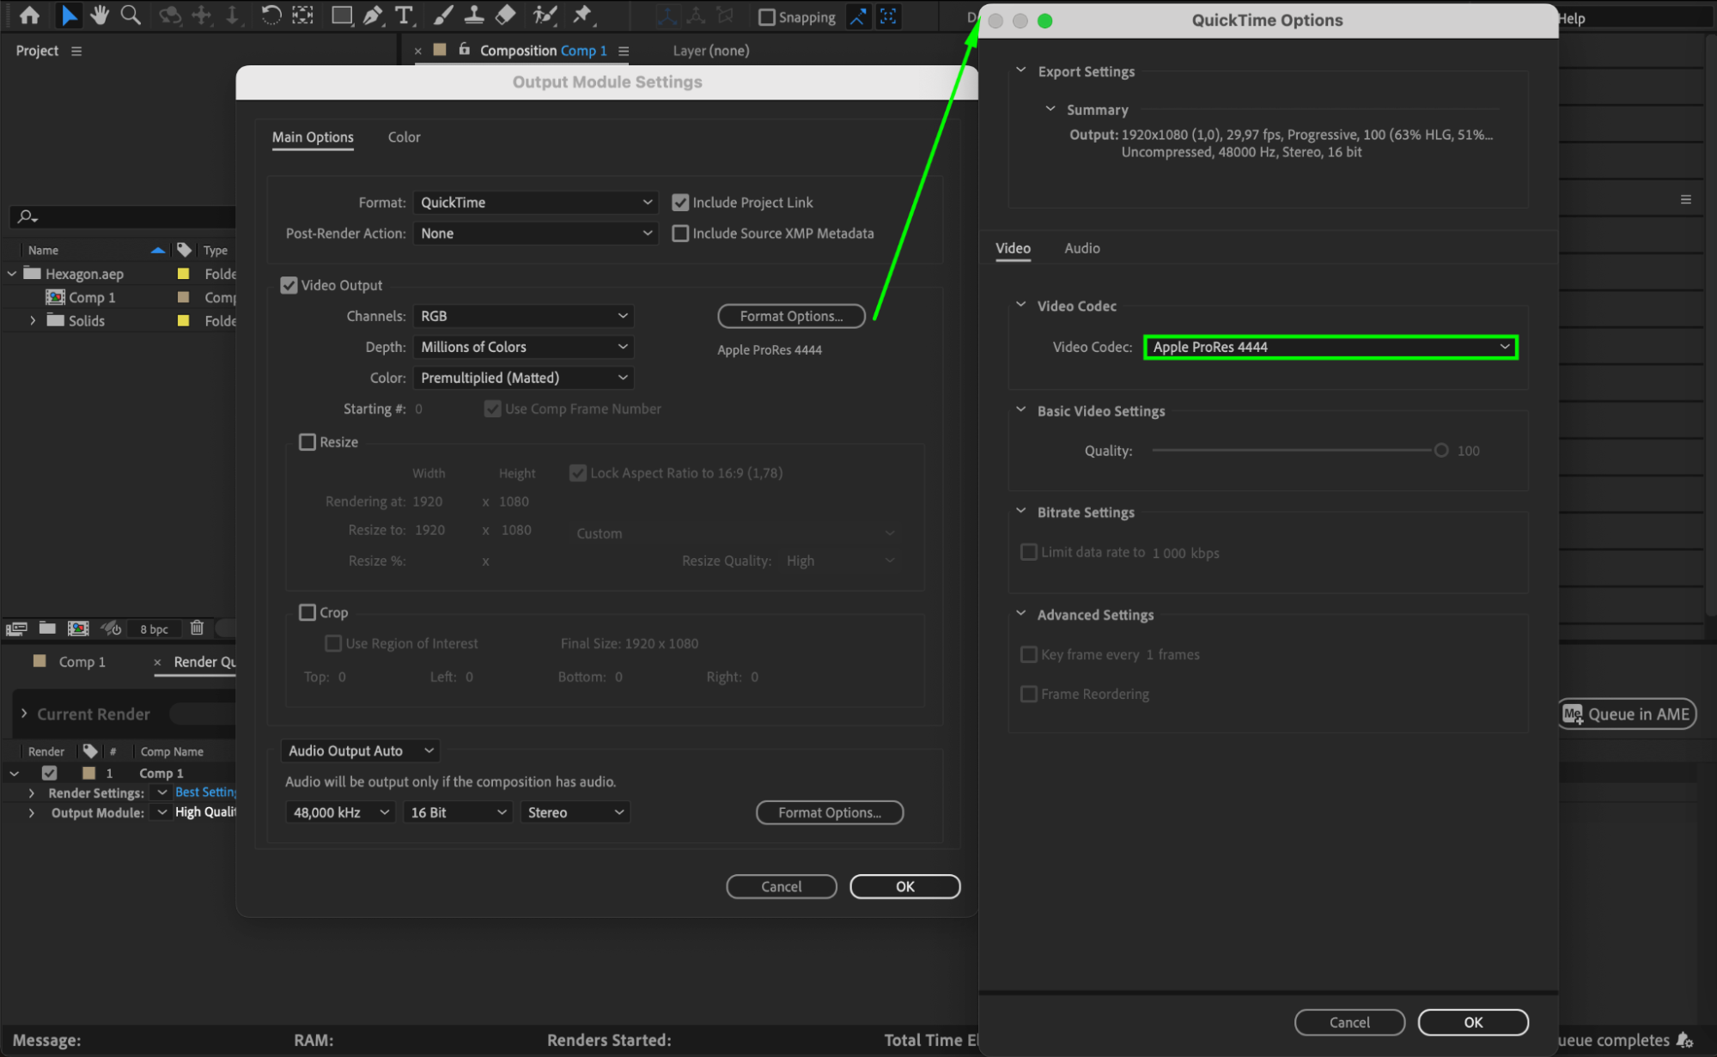Select the Puppet Pin tool

pos(582,15)
